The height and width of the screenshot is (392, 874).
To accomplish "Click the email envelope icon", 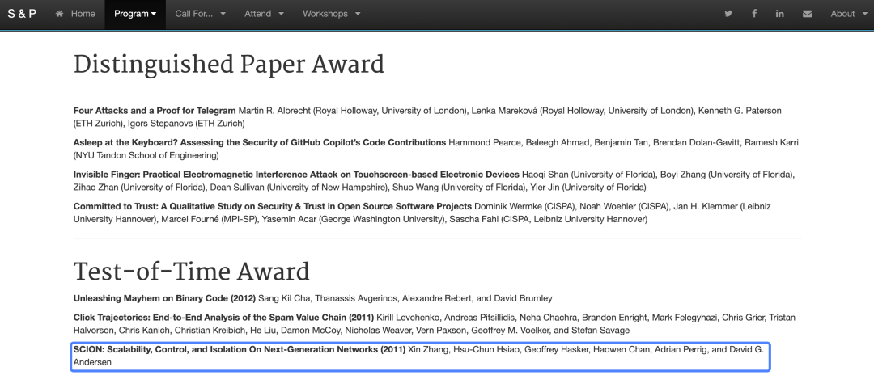I will pyautogui.click(x=807, y=14).
